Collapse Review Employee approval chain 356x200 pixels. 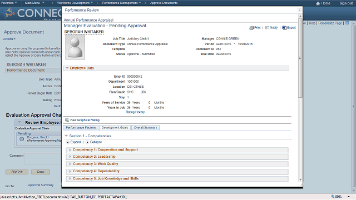20,122
